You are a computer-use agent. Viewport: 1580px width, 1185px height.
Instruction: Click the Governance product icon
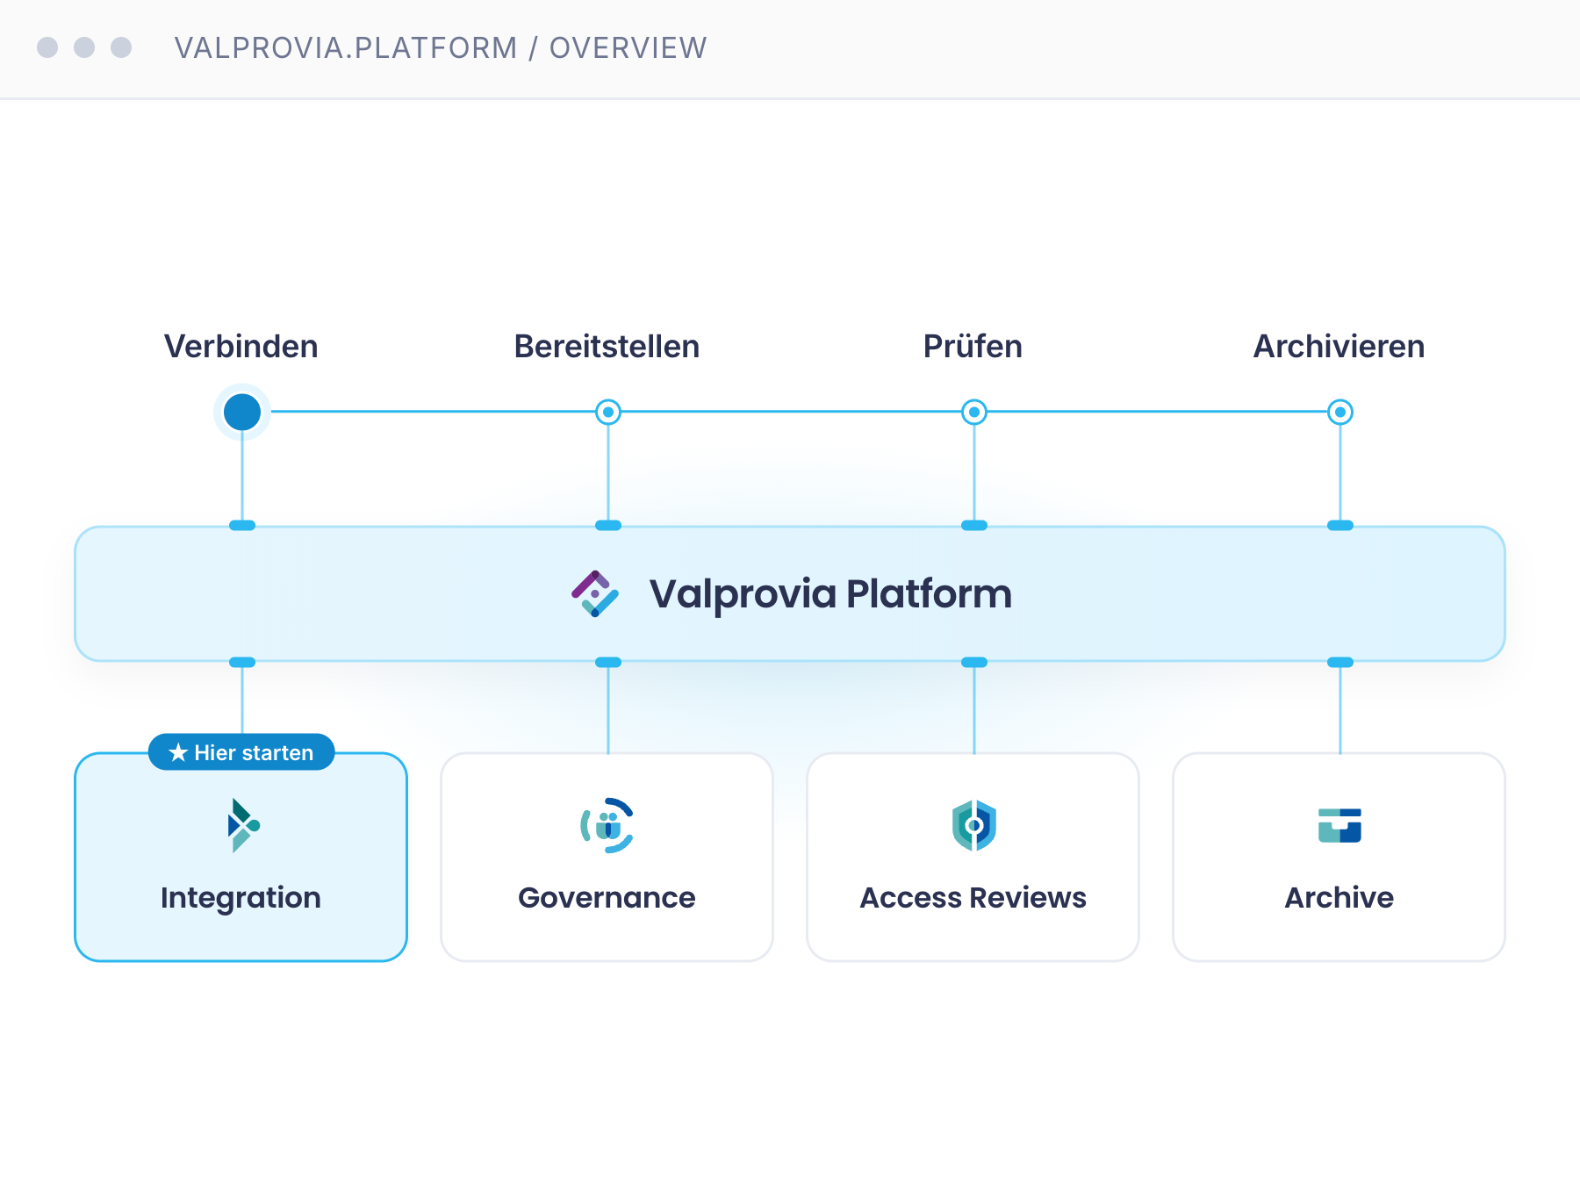[607, 825]
